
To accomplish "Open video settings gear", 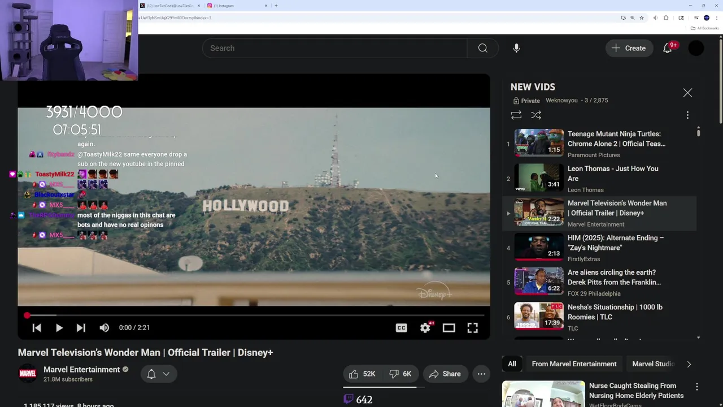I will (425, 328).
